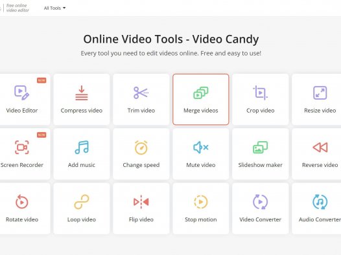Click the NEW badge on Screen Recorder

[x=41, y=135]
